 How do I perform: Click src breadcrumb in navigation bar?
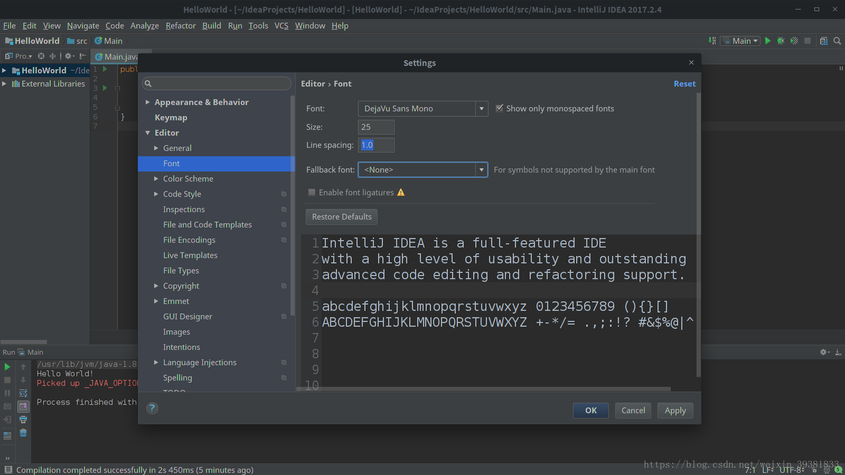[77, 41]
